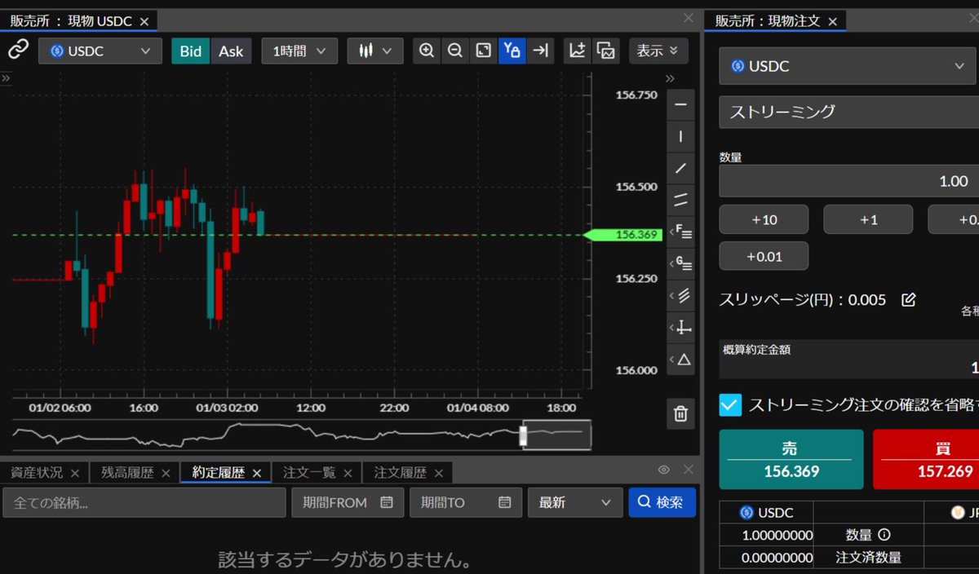Click the 買 buy button at 157.269
The image size is (979, 574).
click(x=926, y=459)
